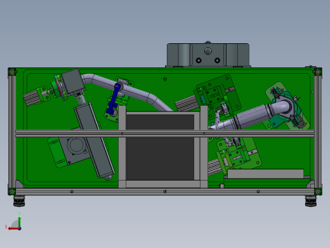Select the light gray rectangular block bottom right
330x248 pixels.
coord(265,174)
